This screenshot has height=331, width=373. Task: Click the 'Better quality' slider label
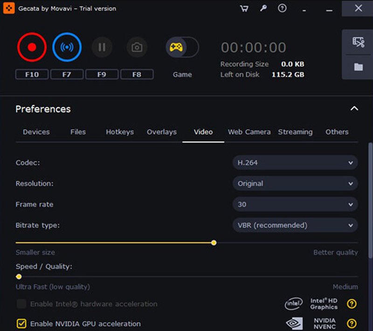335,252
